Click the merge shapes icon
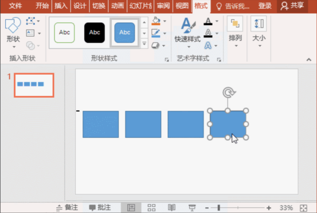This screenshot has width=317, height=213. point(30,46)
